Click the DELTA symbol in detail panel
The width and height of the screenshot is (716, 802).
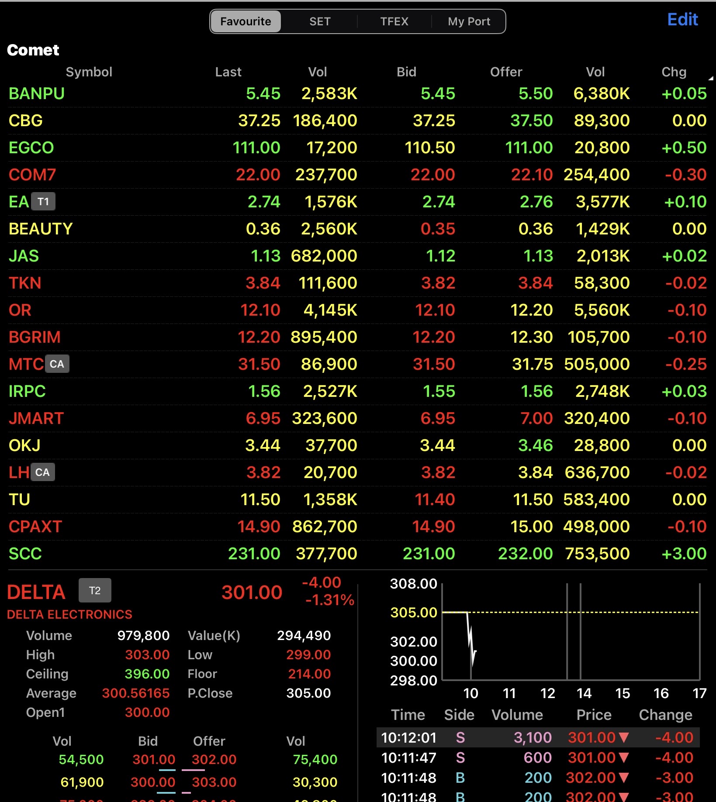coord(36,592)
